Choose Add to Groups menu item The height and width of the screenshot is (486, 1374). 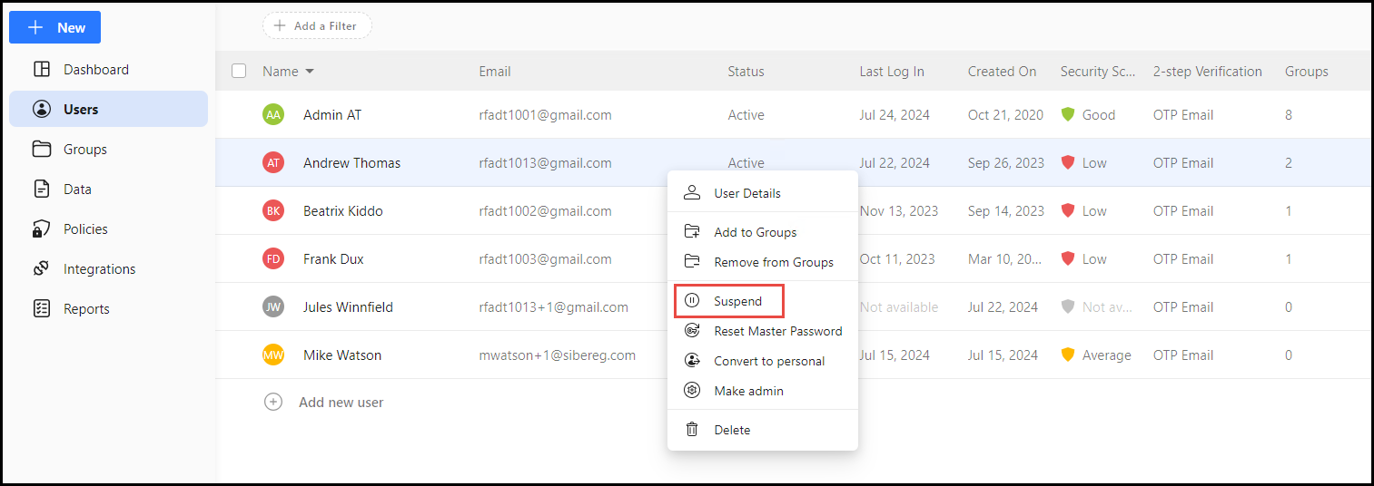pos(755,232)
